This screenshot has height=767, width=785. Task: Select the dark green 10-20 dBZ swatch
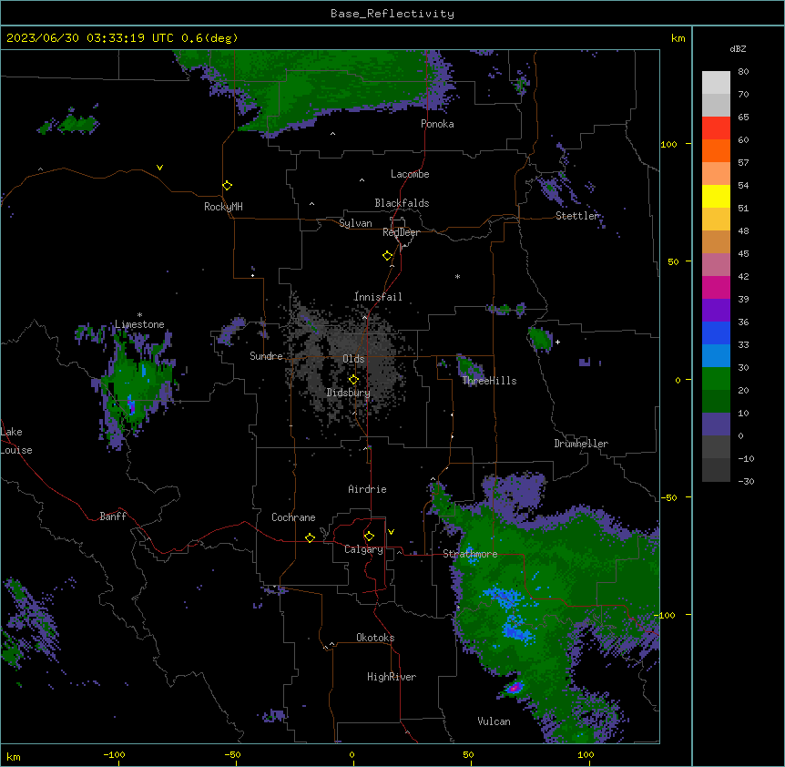716,402
